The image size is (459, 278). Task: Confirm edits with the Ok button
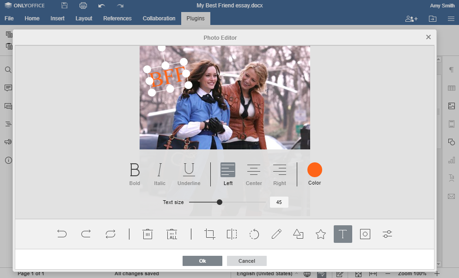(202, 261)
